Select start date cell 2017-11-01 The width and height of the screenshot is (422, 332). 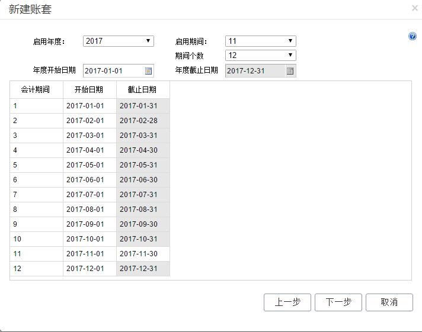click(x=89, y=254)
